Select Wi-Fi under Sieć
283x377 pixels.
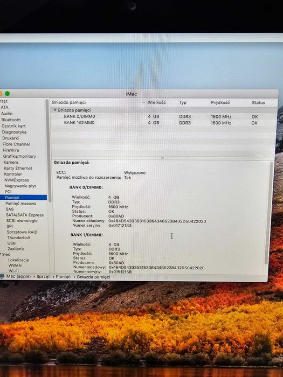click(13, 271)
